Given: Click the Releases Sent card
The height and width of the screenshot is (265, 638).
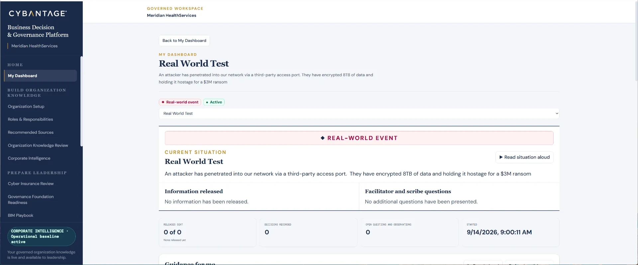Looking at the screenshot, I should 207,232.
